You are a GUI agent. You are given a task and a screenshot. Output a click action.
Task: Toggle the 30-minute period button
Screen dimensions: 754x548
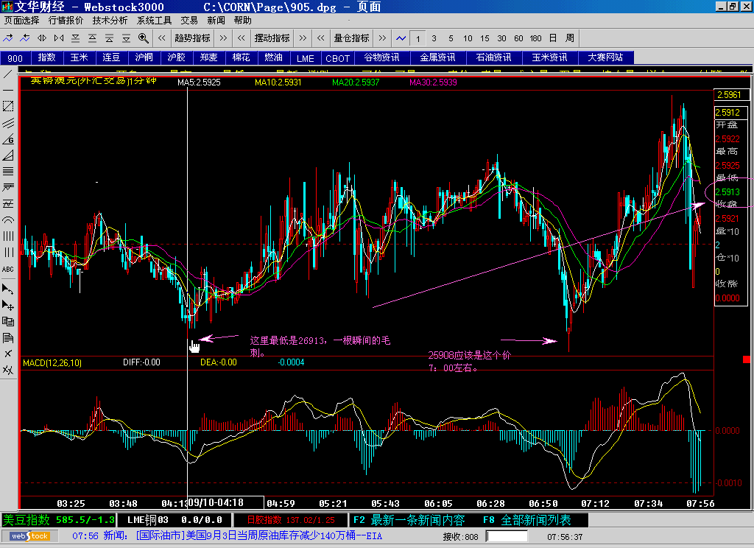point(501,38)
